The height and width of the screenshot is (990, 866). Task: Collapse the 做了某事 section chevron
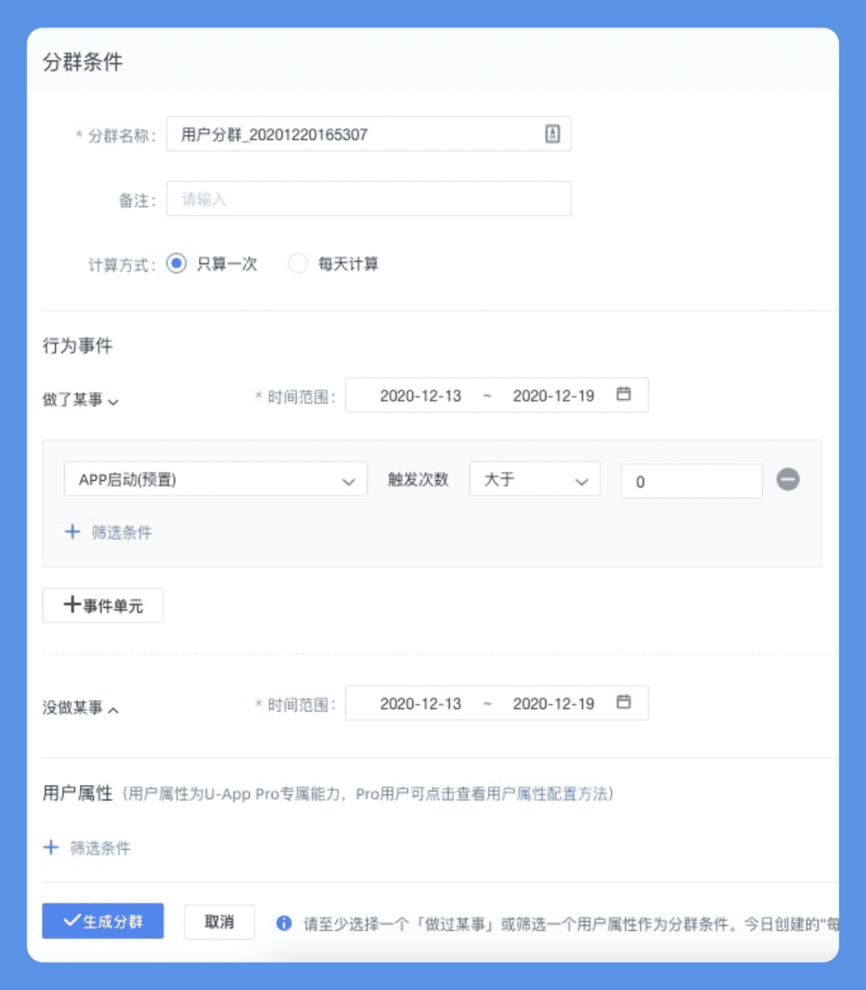point(113,402)
